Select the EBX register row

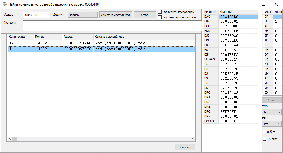click(x=230, y=21)
